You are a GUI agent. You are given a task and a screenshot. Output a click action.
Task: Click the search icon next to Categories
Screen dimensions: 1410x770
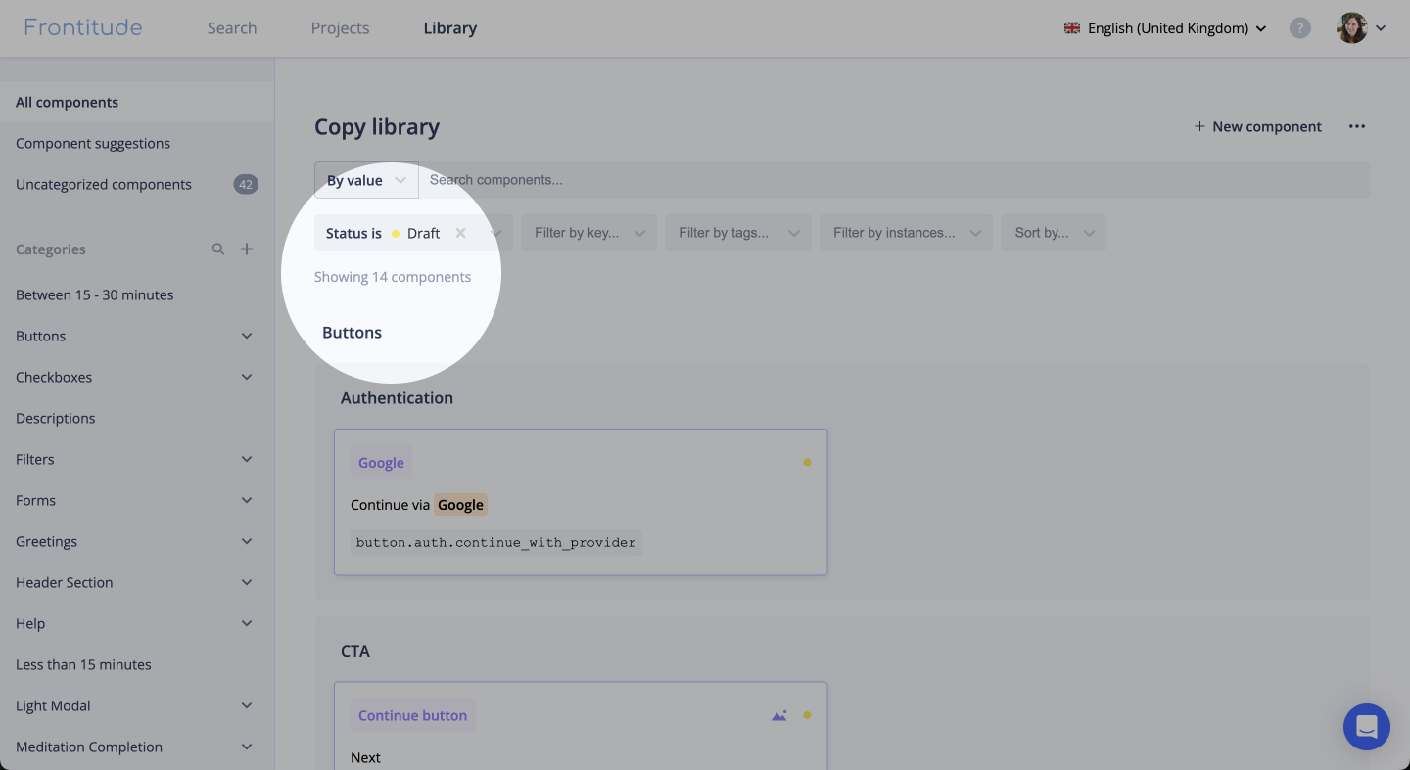point(218,249)
